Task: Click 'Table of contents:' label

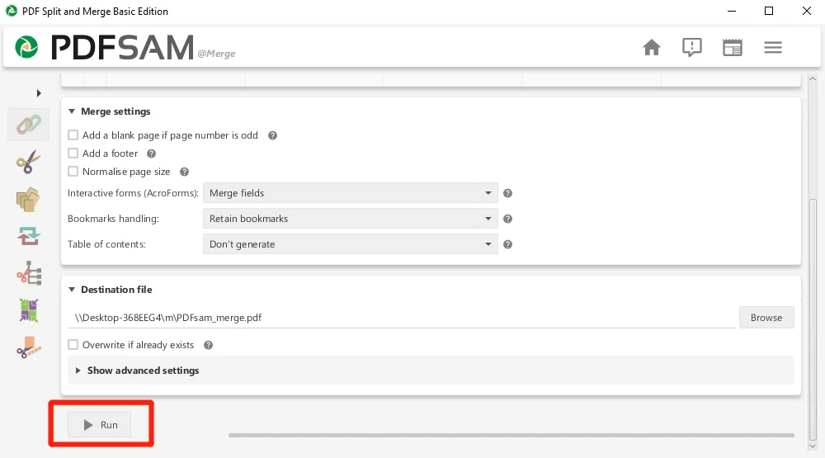Action: pyautogui.click(x=106, y=244)
